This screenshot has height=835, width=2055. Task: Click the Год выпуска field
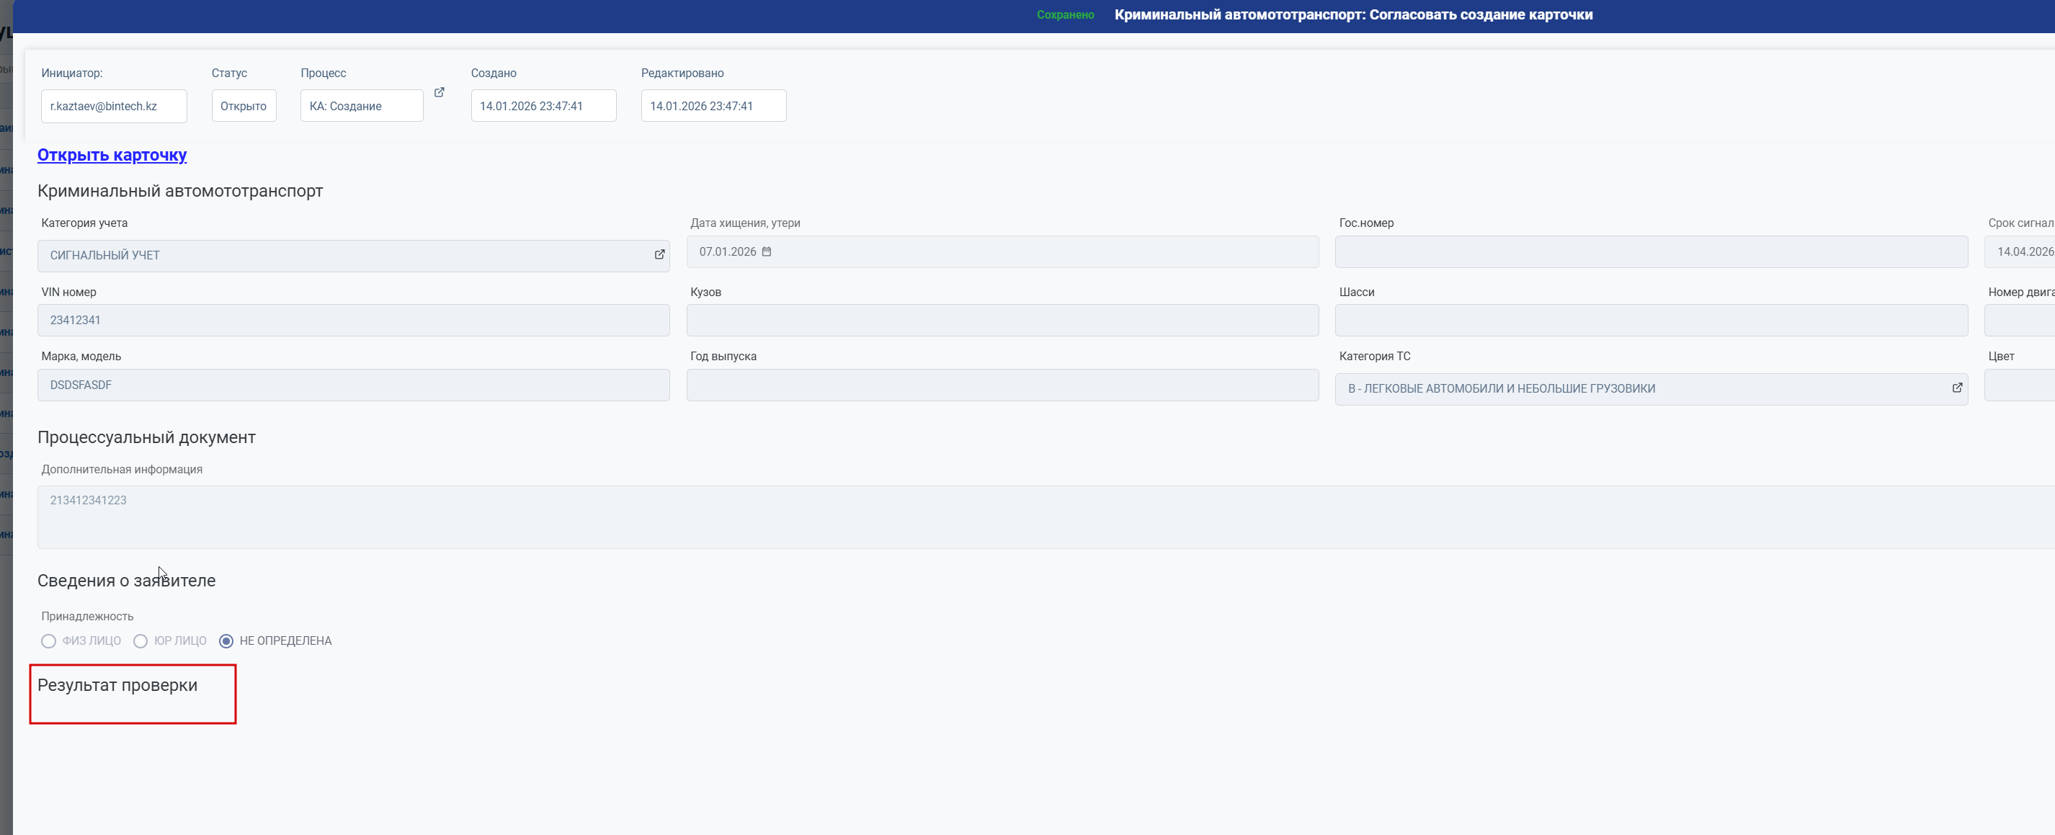1002,385
